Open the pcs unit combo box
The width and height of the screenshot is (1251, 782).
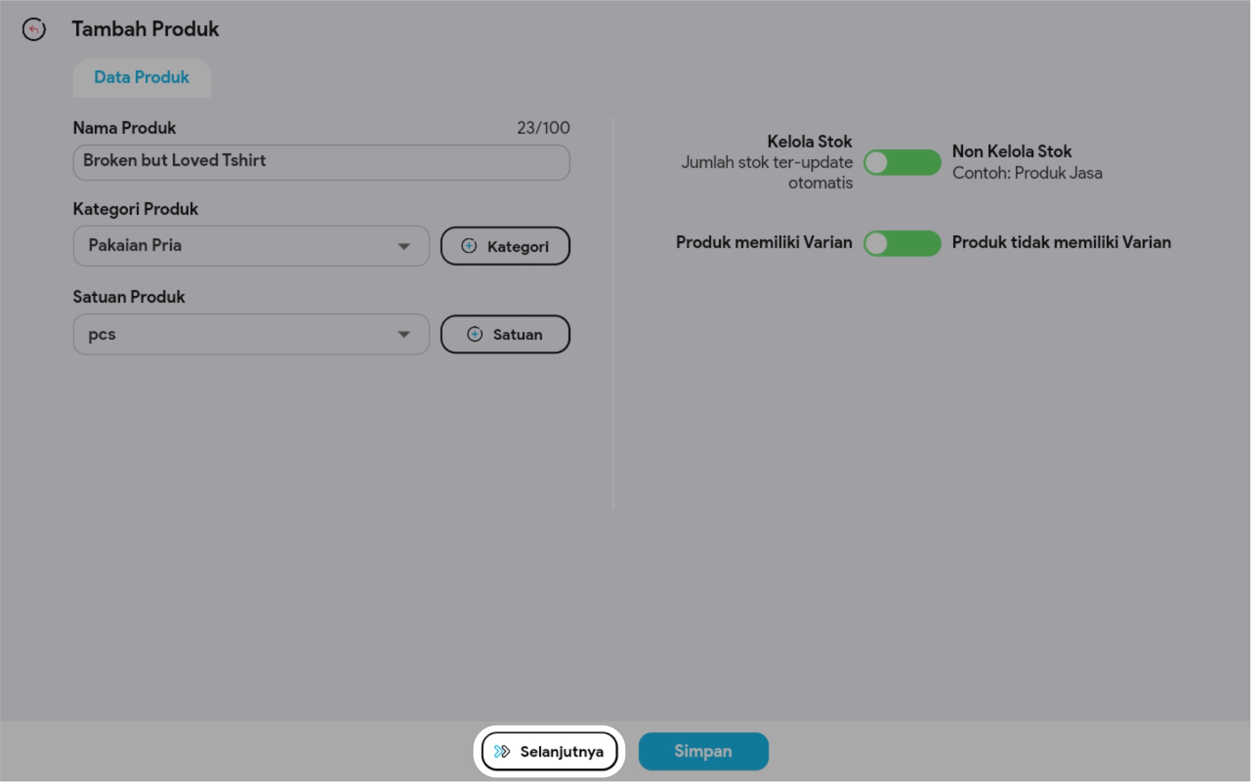point(239,334)
